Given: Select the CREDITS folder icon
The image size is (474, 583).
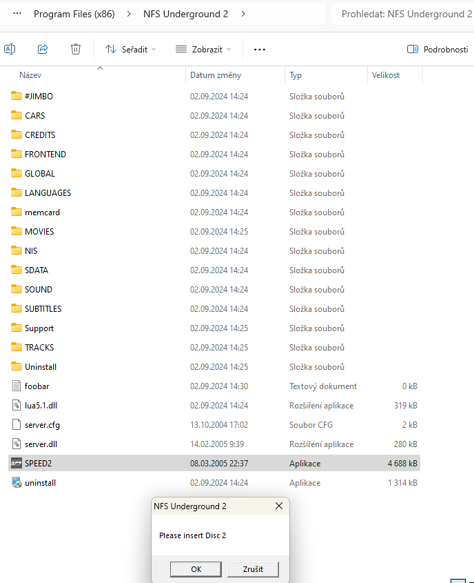Looking at the screenshot, I should pos(17,135).
